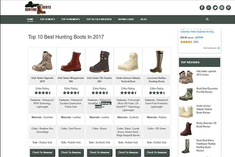
Task: Open the Under Armour Valsetz Tactical Boot image
Action: coord(128,61)
